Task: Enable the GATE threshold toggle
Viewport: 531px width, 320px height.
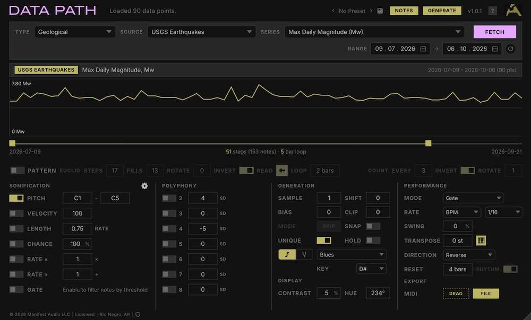Action: 16,290
